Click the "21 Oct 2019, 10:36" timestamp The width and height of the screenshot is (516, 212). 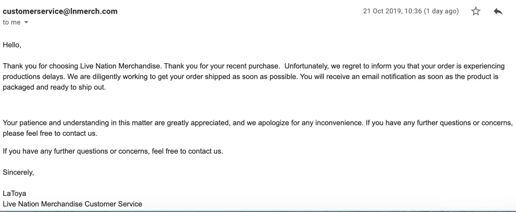(392, 11)
